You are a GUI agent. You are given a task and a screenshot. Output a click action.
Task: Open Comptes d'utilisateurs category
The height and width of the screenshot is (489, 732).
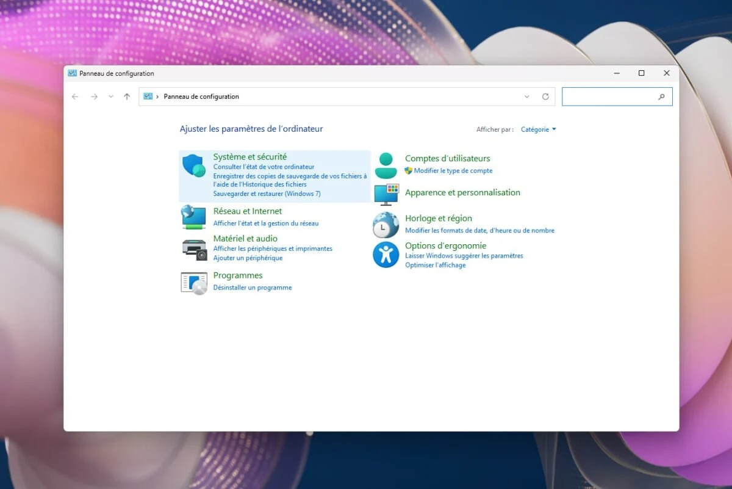click(x=448, y=159)
